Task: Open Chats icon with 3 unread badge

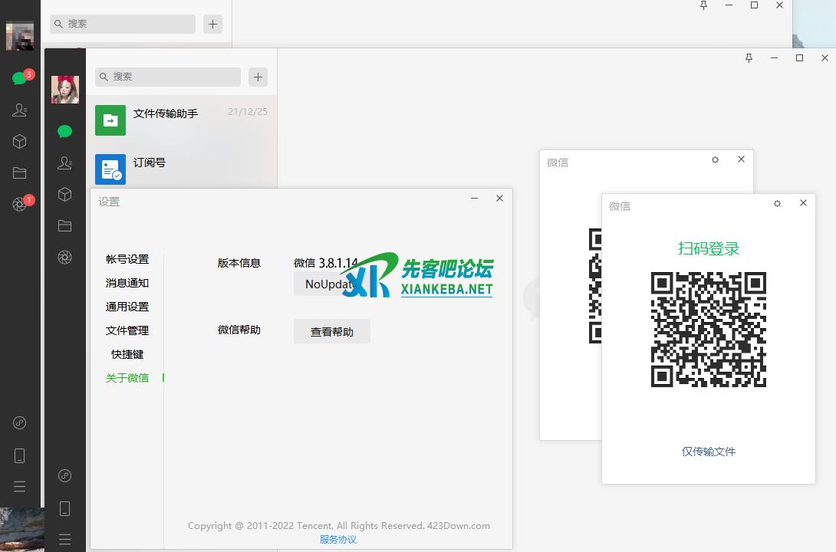Action: point(20,78)
